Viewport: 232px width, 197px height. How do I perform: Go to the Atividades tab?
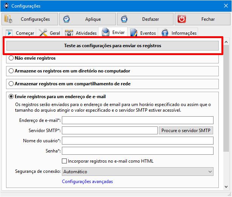click(x=80, y=32)
